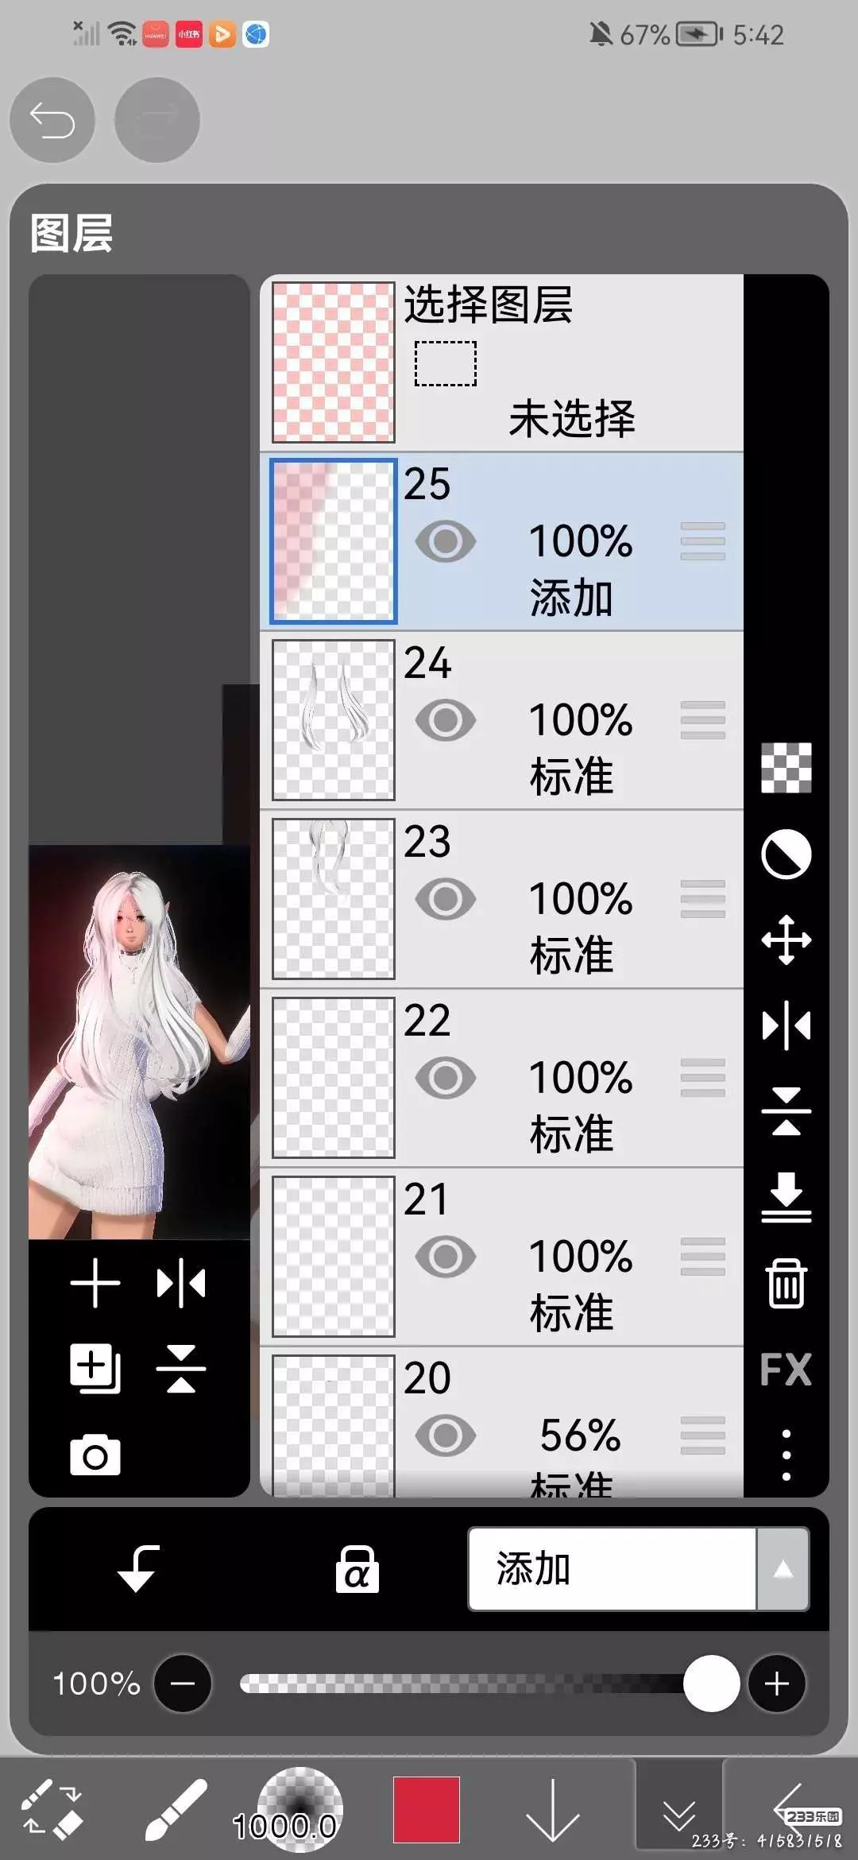Viewport: 858px width, 1860px height.
Task: Toggle alpha lock icon
Action: (x=357, y=1569)
